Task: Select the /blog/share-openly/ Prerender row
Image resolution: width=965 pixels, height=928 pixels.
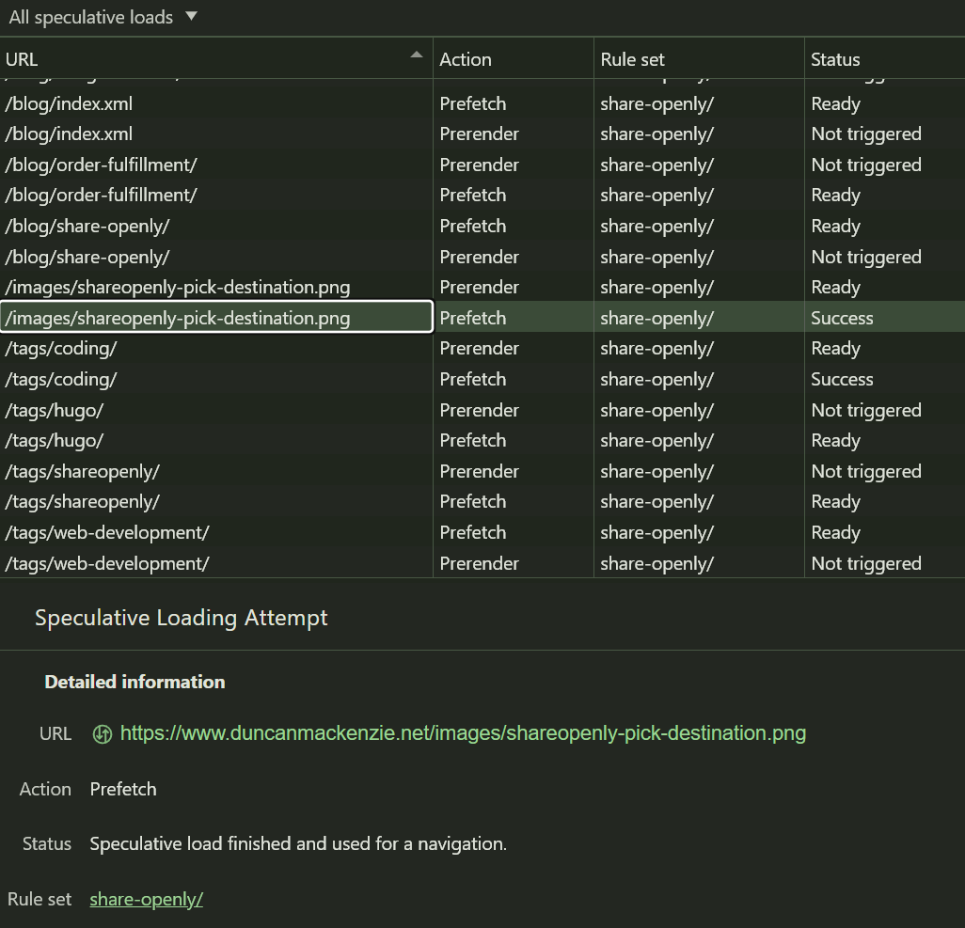Action: (216, 257)
